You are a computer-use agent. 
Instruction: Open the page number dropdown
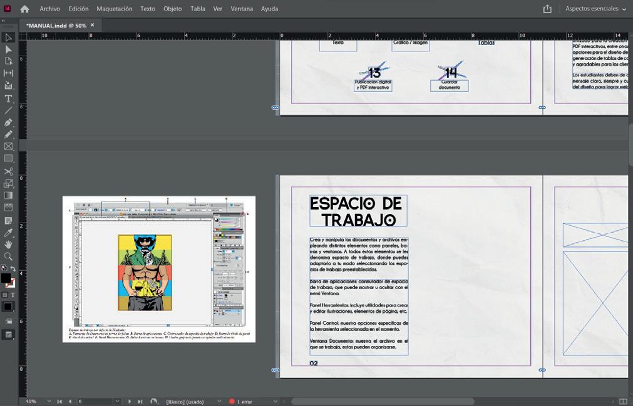pos(117,402)
